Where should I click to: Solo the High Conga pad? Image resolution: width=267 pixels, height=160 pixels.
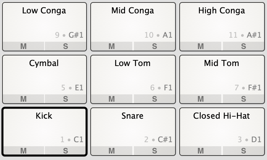(x=244, y=46)
